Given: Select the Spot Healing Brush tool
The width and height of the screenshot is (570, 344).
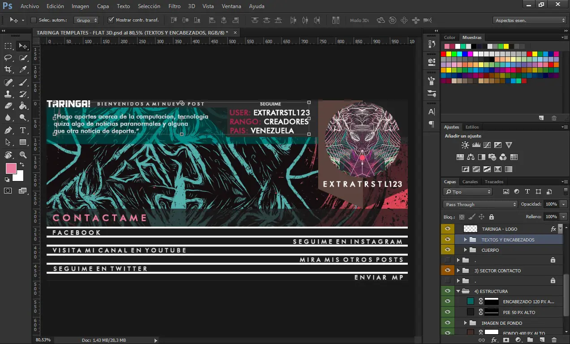Looking at the screenshot, I should point(8,82).
